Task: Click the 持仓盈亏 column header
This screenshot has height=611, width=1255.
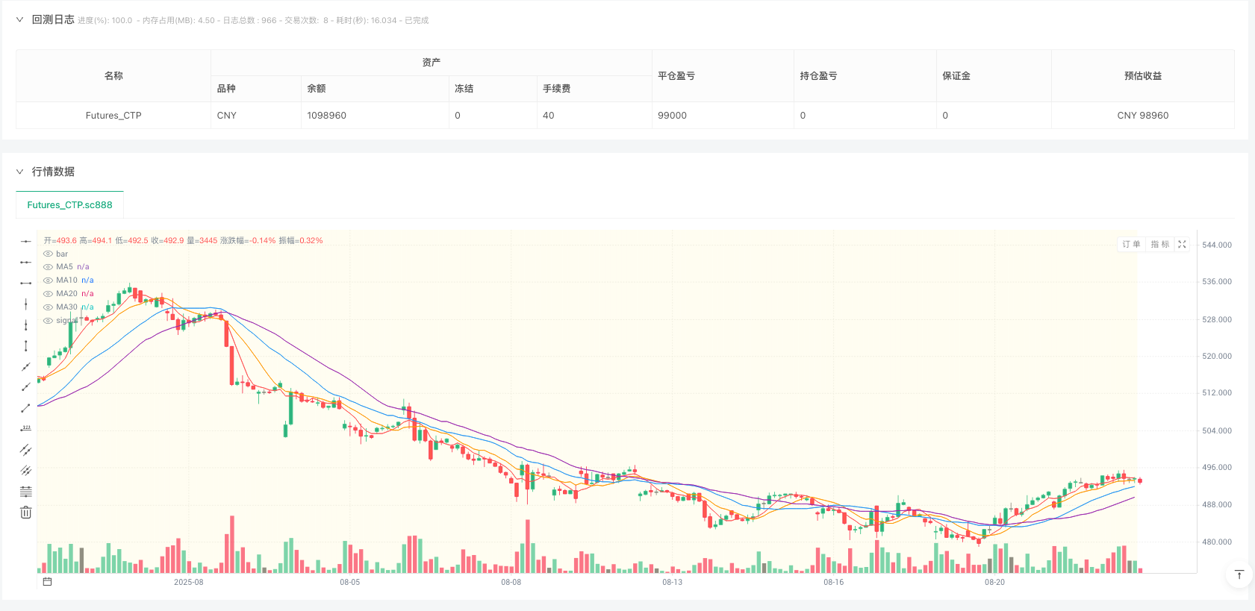Action: click(865, 76)
